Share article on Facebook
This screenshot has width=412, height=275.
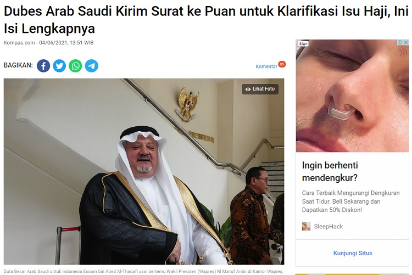click(x=43, y=66)
